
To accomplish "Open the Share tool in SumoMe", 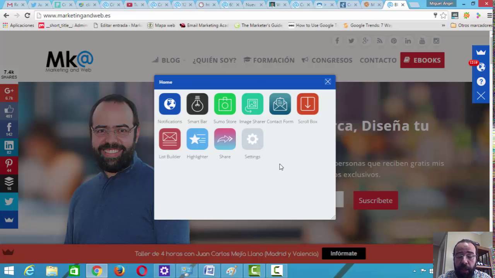I will (x=225, y=139).
